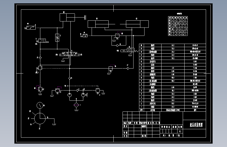Select the throttle flow control valve symbol
Screen dimensions: 227x147
coord(57,38)
